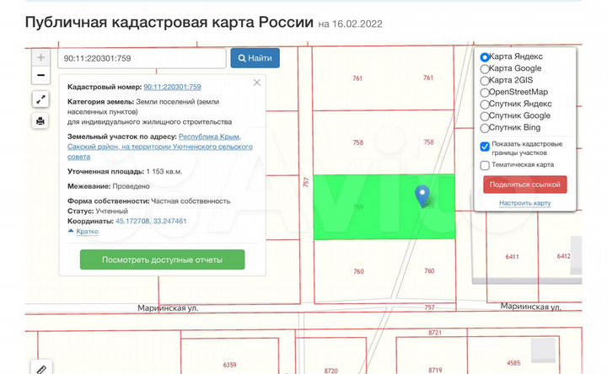607x374 pixels.
Task: Toggle fullscreen map with arrows icon
Action: 40,99
